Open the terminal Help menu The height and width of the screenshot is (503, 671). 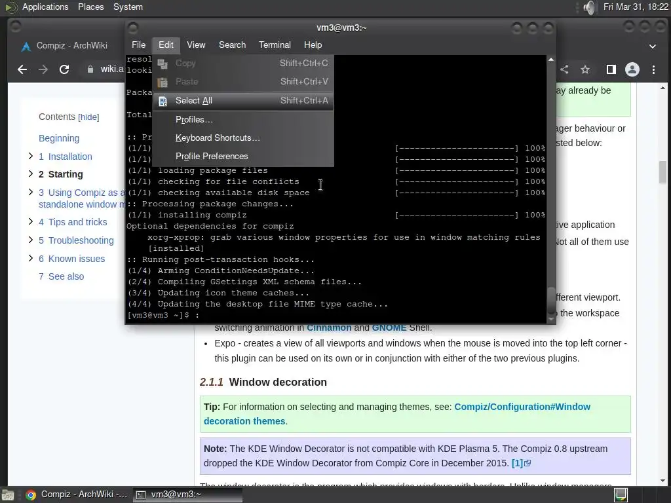tap(313, 45)
